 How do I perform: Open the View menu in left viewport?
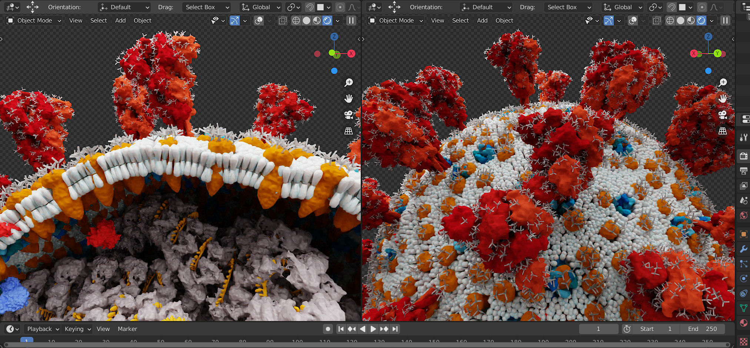click(x=76, y=21)
